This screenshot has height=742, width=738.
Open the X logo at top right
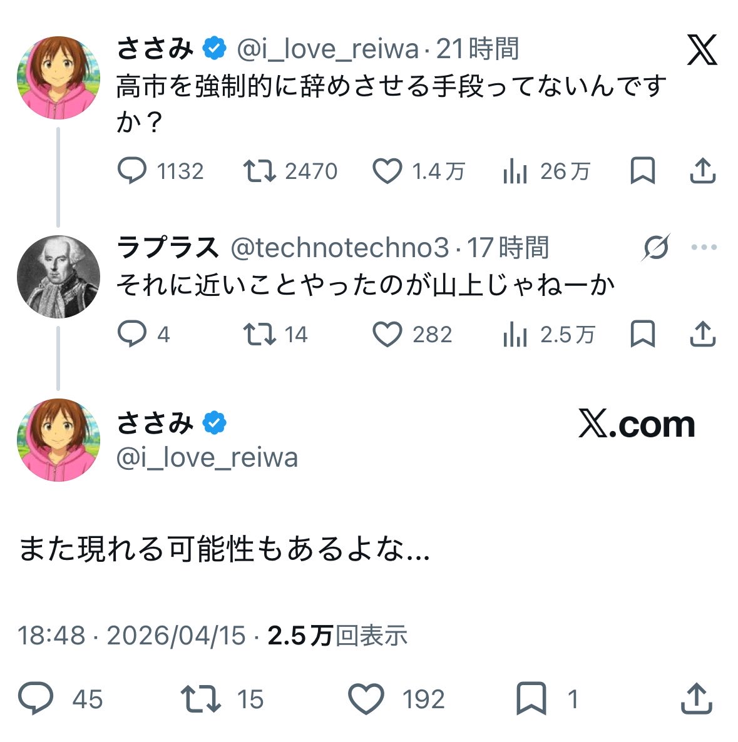(702, 50)
